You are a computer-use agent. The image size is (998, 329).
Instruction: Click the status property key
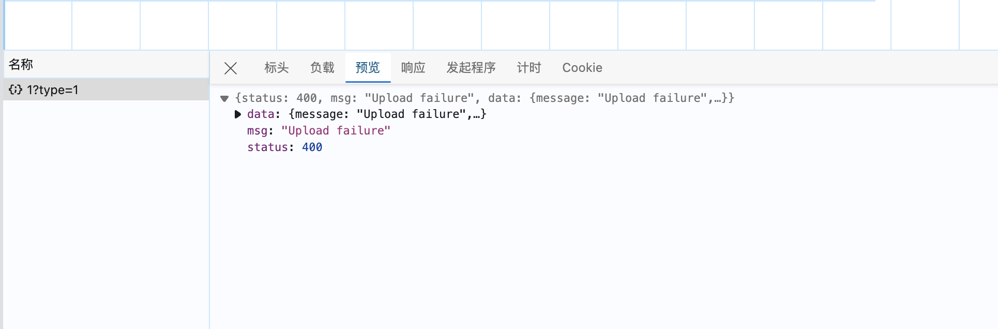[267, 147]
